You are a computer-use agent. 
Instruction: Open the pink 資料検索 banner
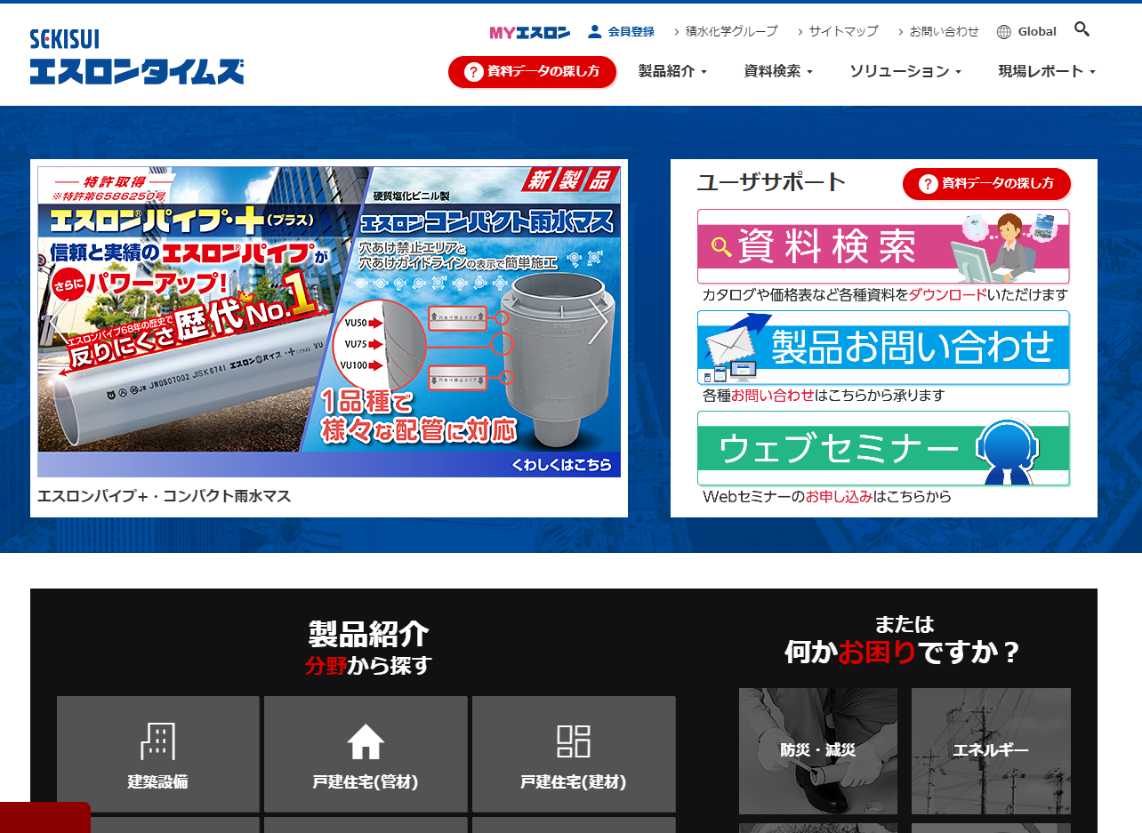pos(883,246)
